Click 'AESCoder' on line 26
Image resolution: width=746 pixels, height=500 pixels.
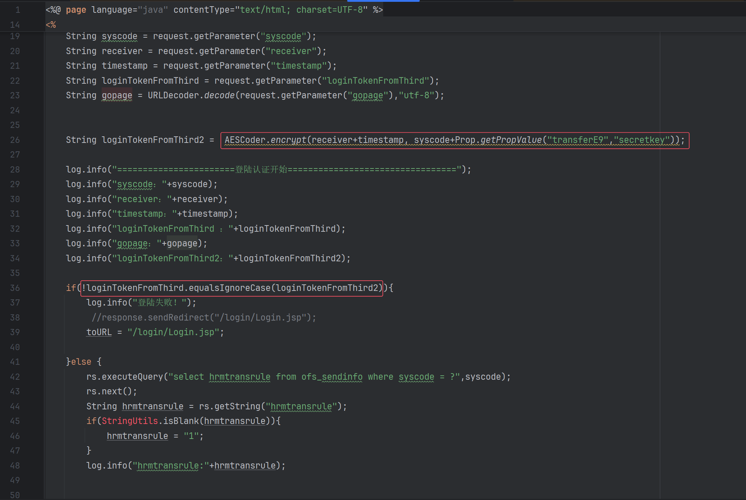pyautogui.click(x=245, y=140)
